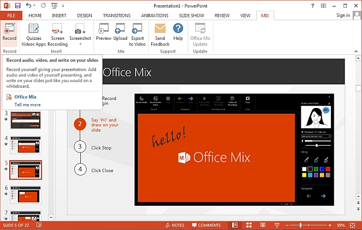Collapse the ribbon with the chevron
The height and width of the screenshot is (230, 362).
356,51
